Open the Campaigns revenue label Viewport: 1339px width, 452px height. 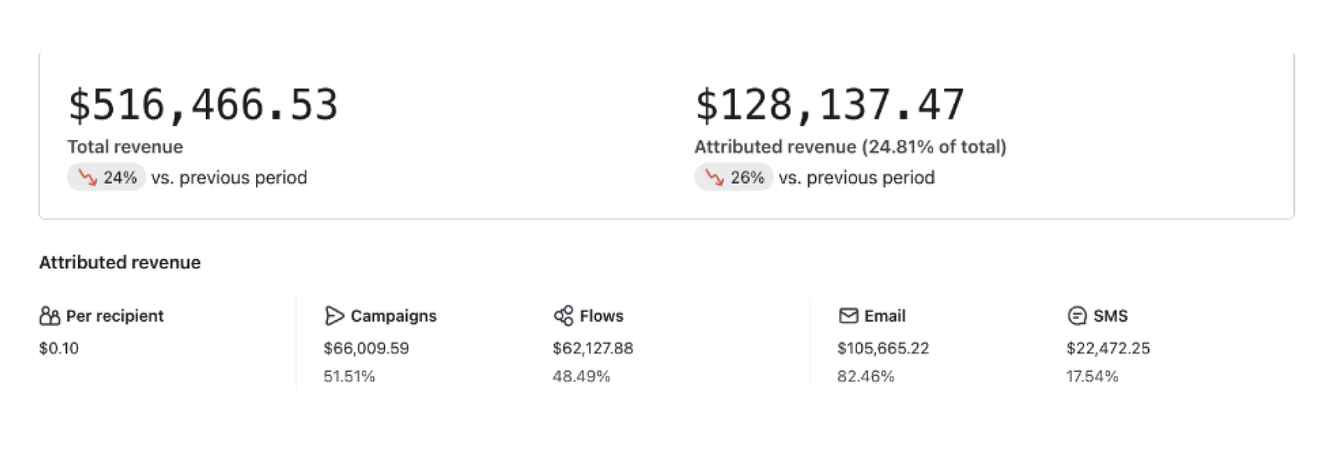click(x=393, y=316)
